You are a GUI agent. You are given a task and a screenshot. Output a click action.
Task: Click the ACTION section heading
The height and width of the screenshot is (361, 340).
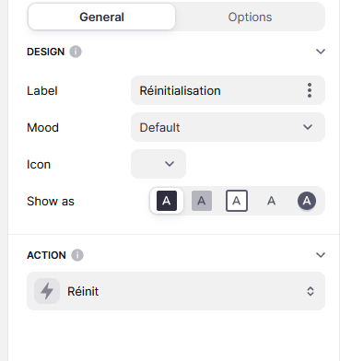pos(46,255)
